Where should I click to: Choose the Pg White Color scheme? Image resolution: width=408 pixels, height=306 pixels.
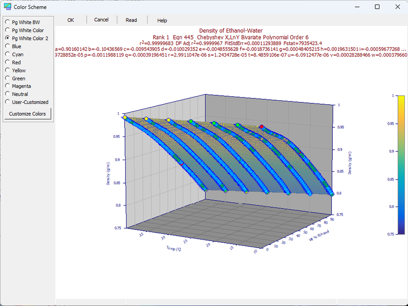[x=25, y=30]
